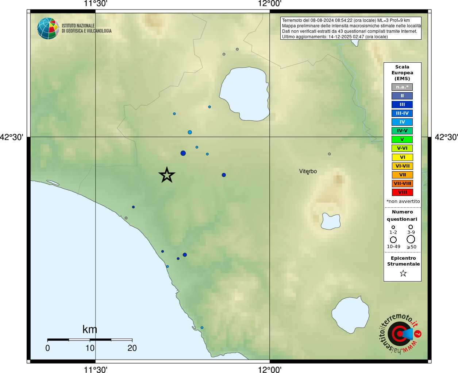Viewport: 458px width, 373px height.
Task: Click the earthquake information text box
Action: [351, 28]
